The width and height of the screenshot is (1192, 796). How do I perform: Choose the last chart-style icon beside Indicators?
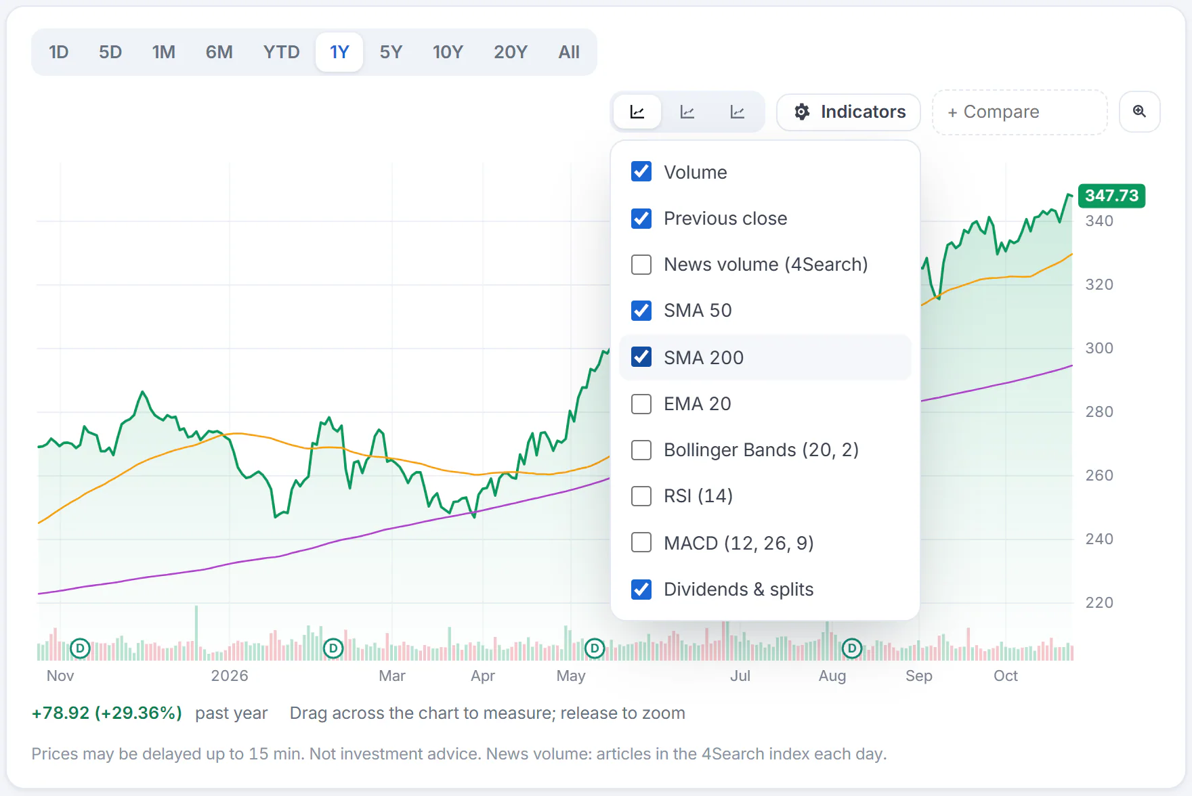738,112
